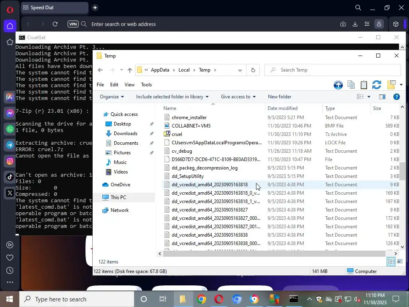Refresh the Temp folder address bar
409x307 pixels.
click(x=253, y=70)
